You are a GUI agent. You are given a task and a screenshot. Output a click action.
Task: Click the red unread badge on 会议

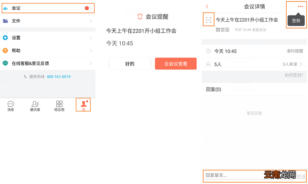pos(87,8)
